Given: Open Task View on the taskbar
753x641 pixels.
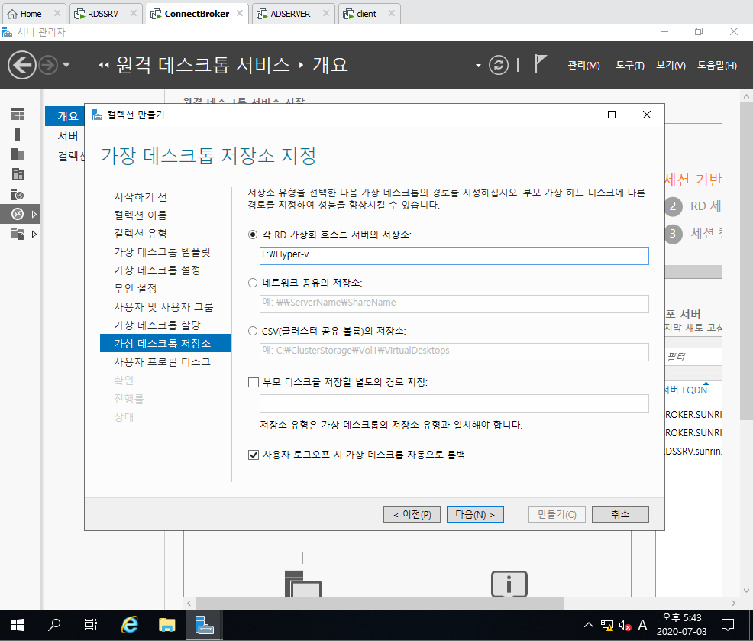Looking at the screenshot, I should 91,625.
